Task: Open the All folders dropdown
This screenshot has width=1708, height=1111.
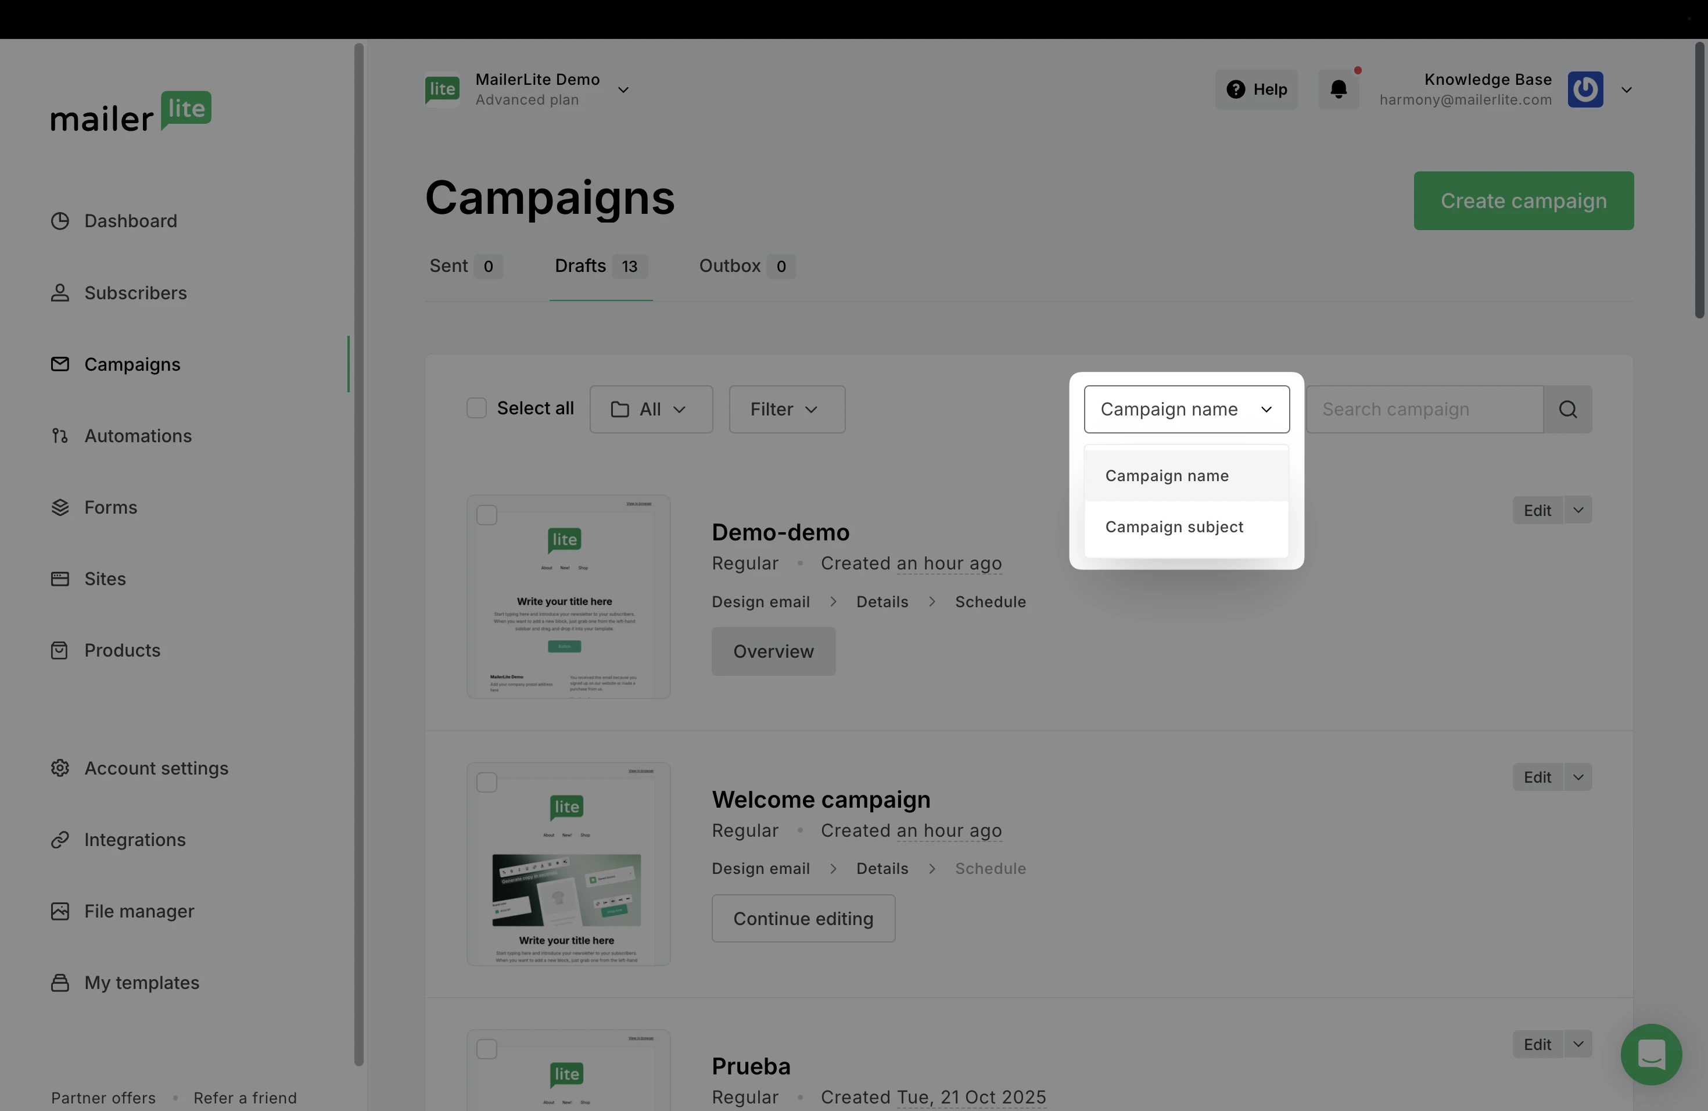Action: [651, 409]
